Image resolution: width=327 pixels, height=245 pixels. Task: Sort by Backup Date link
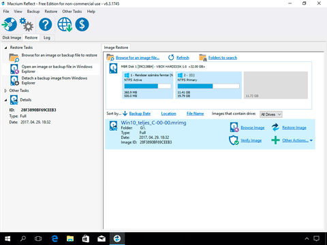(140, 114)
